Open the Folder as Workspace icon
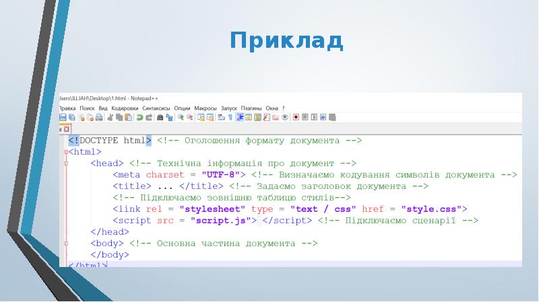 tap(276, 117)
